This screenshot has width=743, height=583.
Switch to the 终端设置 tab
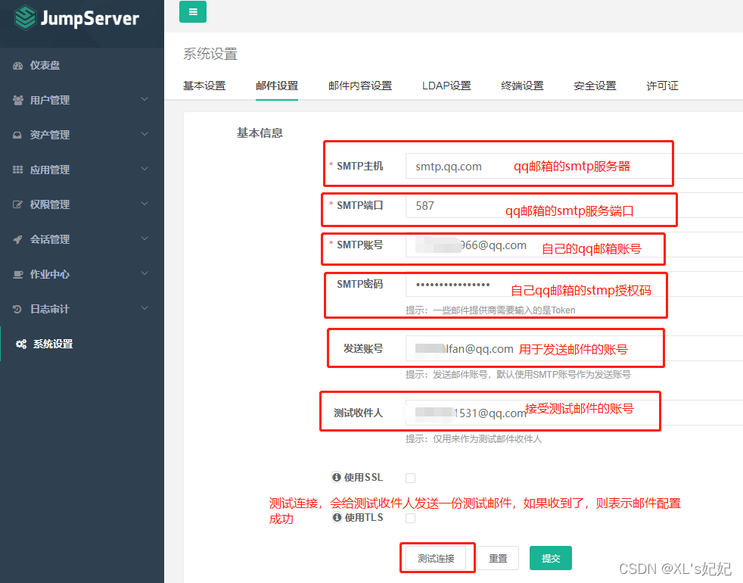click(x=522, y=86)
